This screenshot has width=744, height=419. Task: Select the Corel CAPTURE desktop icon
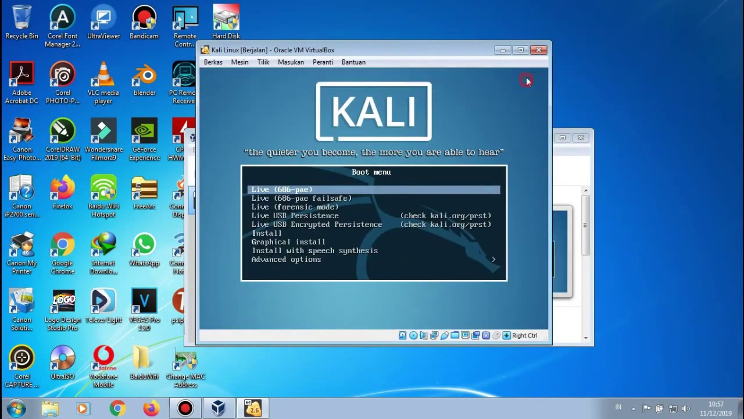22,367
